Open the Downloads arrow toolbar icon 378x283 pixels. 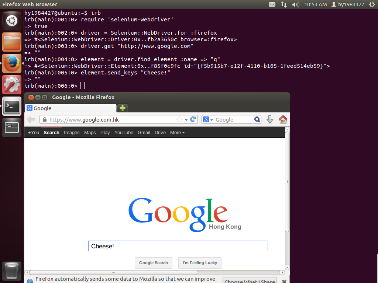(270, 119)
